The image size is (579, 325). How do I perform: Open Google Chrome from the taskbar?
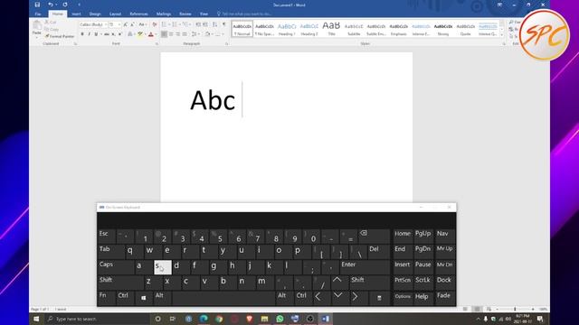(219, 319)
